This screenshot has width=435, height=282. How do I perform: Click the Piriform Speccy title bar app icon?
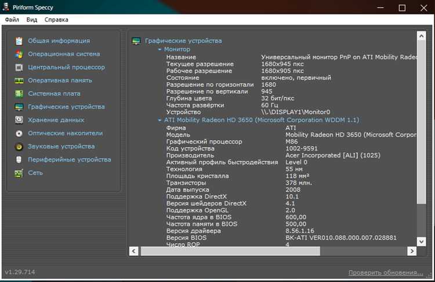pos(6,7)
